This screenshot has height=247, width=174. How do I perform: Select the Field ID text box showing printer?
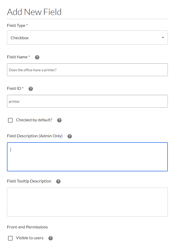coord(87,101)
